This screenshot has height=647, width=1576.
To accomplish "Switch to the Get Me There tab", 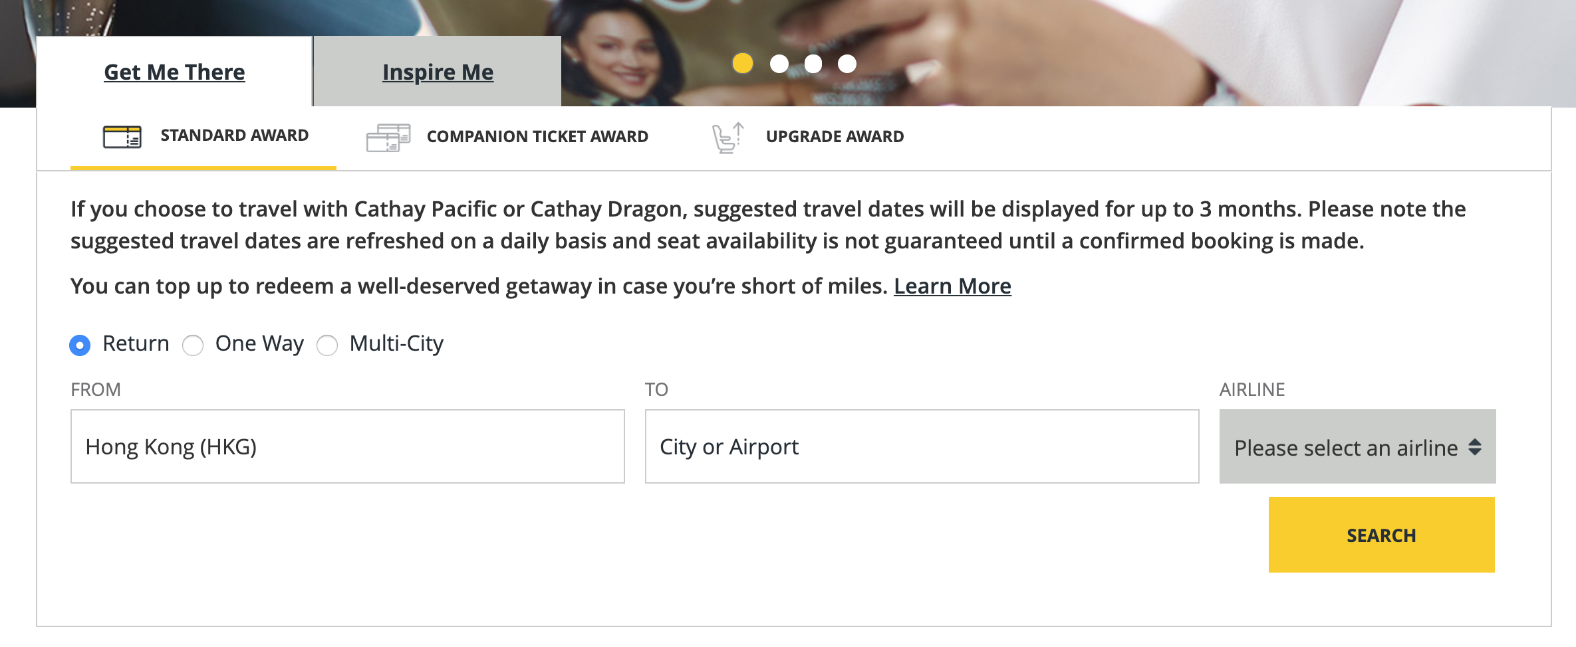I will click(x=174, y=72).
